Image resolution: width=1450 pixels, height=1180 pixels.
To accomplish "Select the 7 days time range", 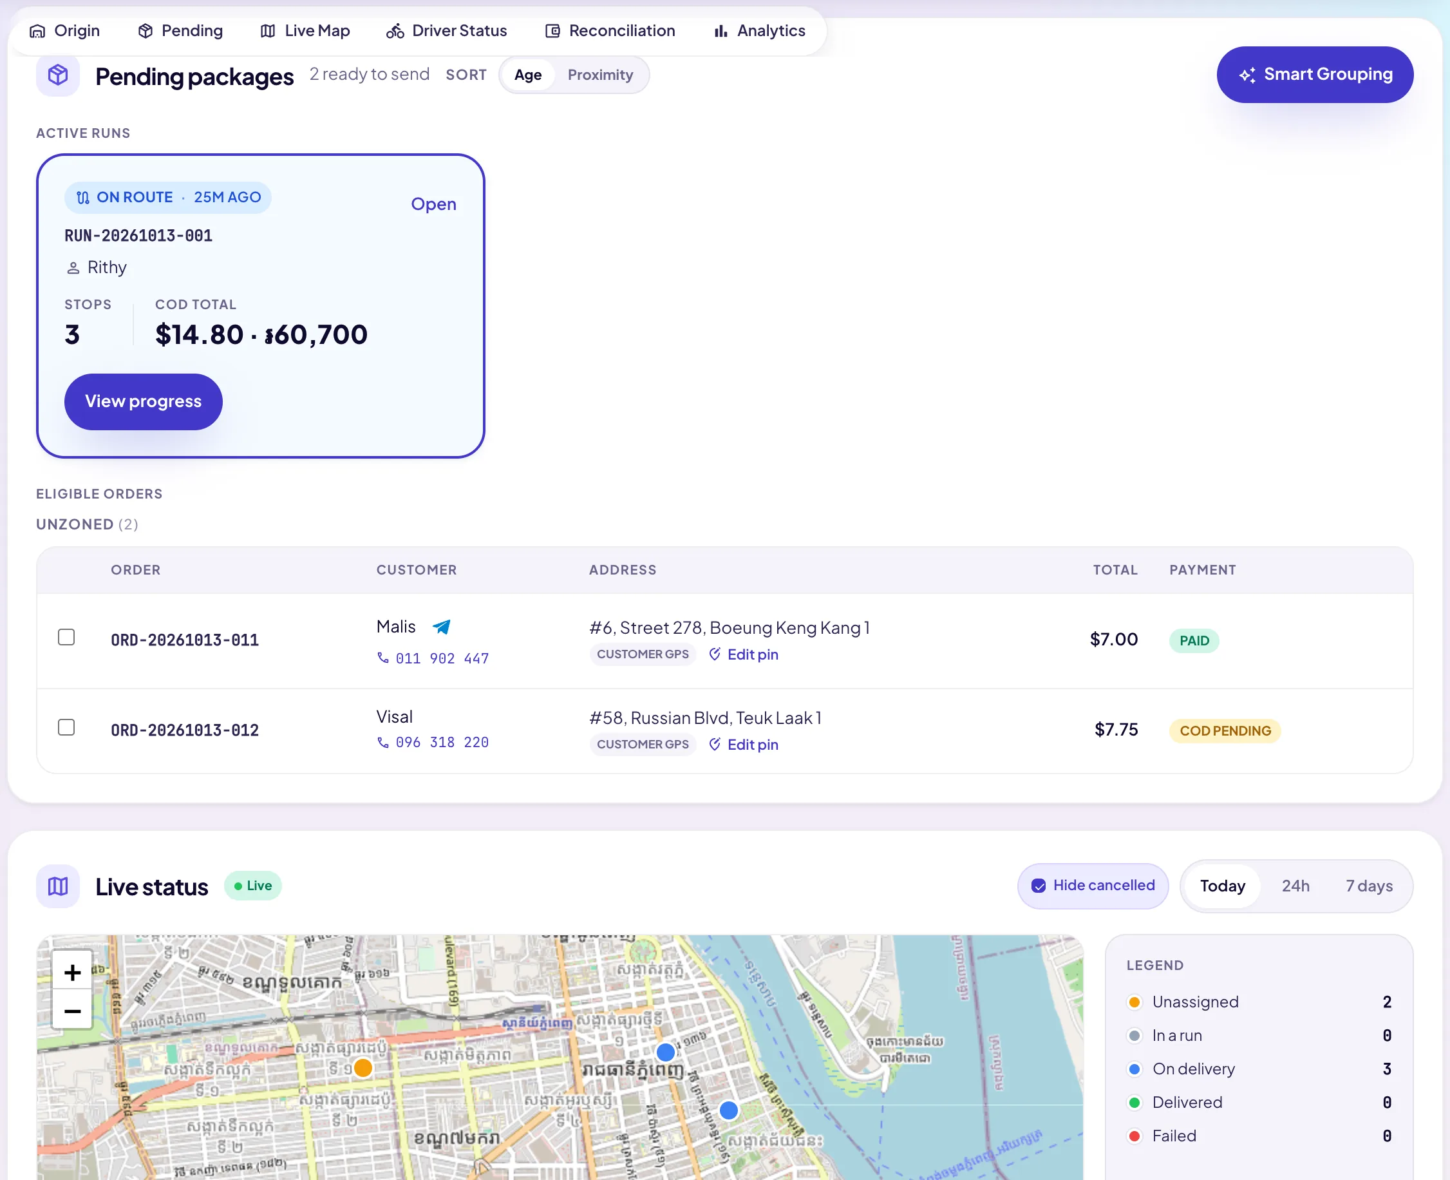I will click(x=1369, y=886).
